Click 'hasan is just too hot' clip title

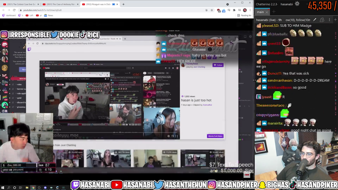click(x=196, y=100)
